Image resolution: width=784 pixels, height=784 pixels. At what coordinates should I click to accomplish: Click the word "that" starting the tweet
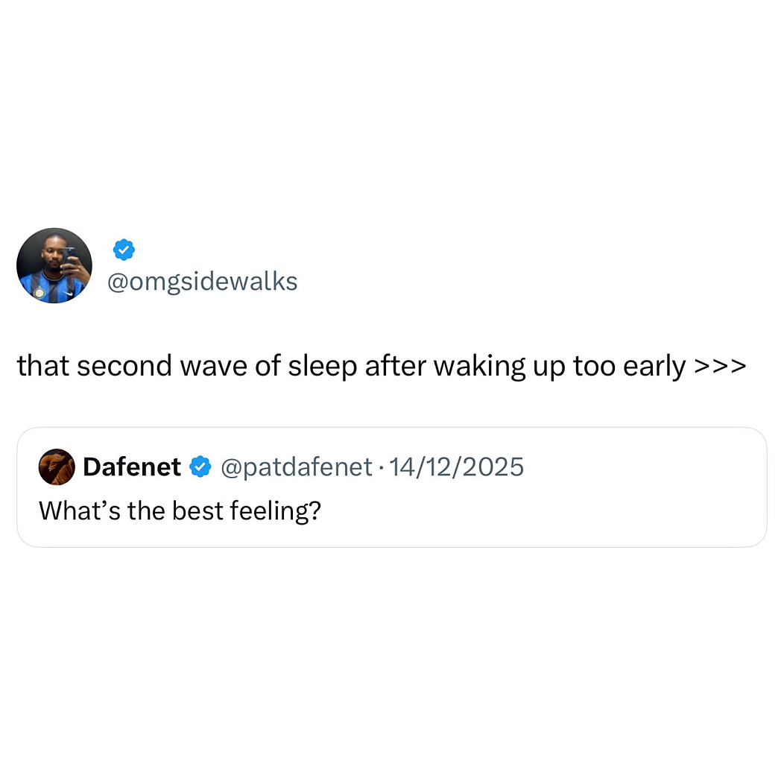[x=42, y=367]
